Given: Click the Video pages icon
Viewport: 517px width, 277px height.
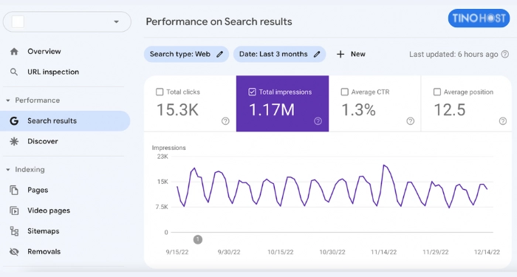Looking at the screenshot, I should click(14, 211).
